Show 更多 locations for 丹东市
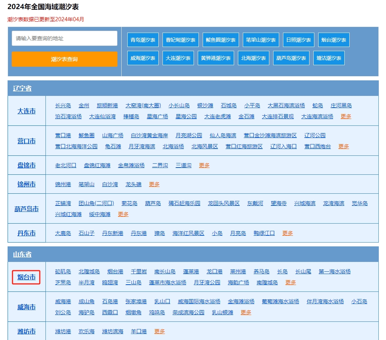Screen dimensions: 386x340 (288, 233)
